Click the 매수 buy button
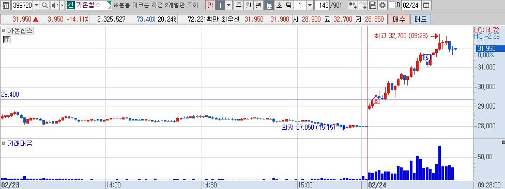505x189 pixels. (x=399, y=19)
